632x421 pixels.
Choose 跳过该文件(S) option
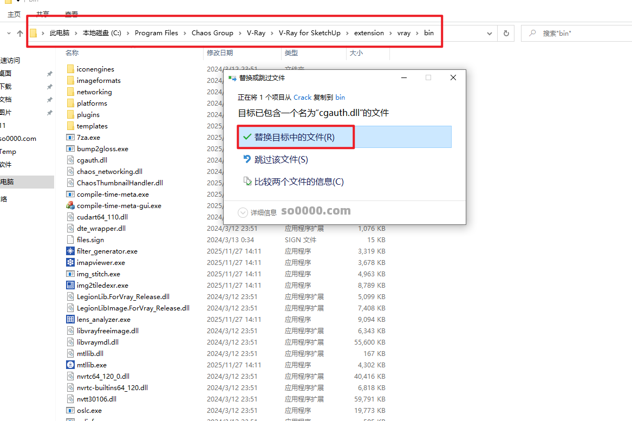tap(281, 159)
